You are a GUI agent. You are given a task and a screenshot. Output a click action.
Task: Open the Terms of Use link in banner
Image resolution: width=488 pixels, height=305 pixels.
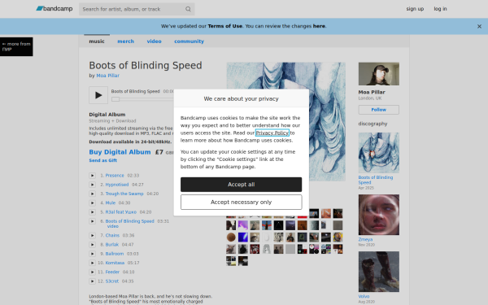click(x=225, y=26)
